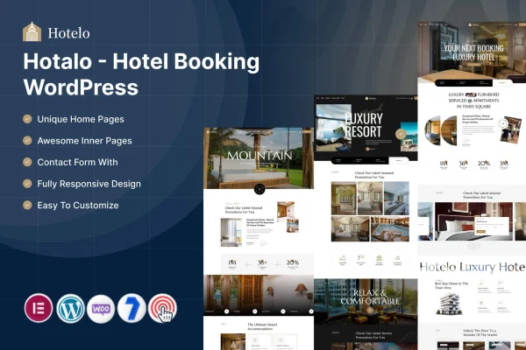Open the Mountain homepage preview hero
The width and height of the screenshot is (526, 350).
tap(259, 158)
